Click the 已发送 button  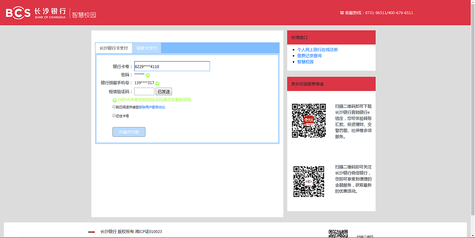[x=164, y=92]
